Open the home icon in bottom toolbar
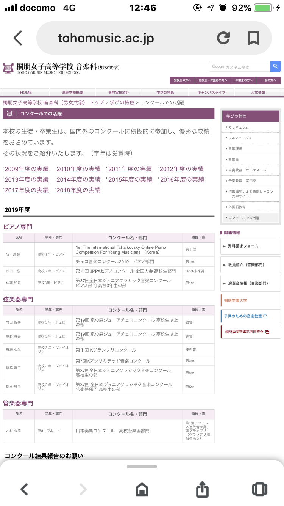The image size is (284, 506). click(x=142, y=489)
